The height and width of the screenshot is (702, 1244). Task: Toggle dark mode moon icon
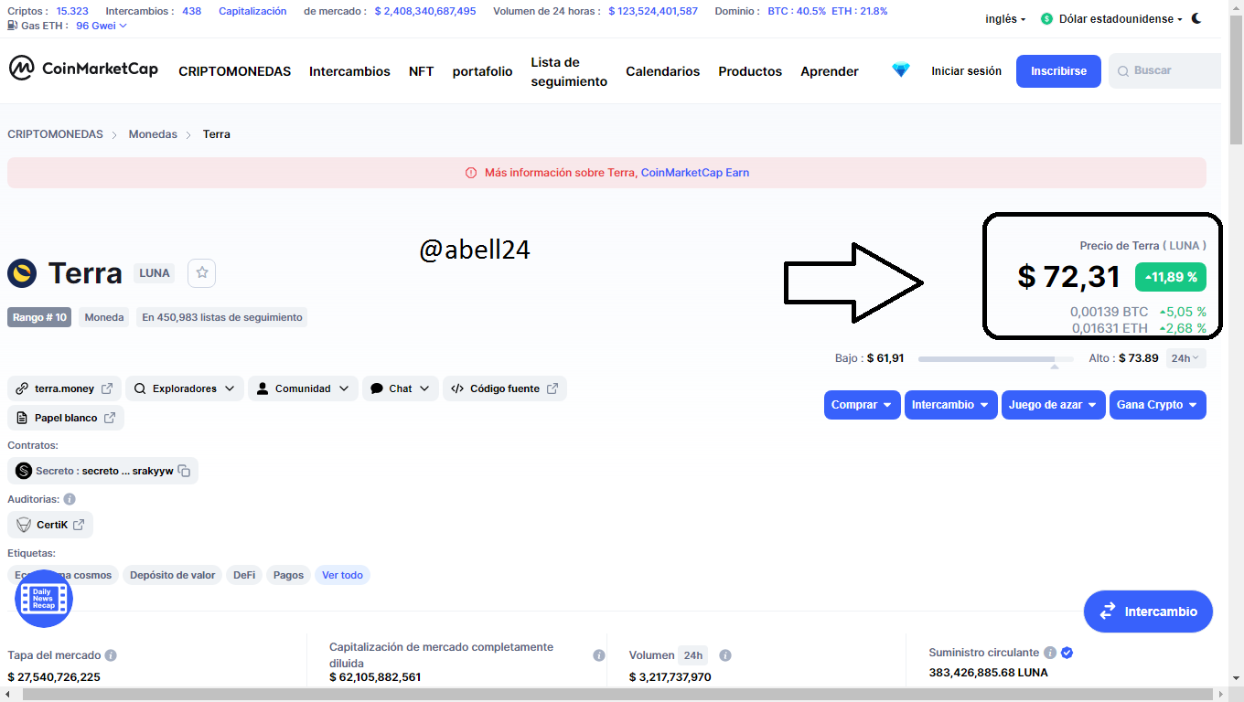click(1196, 18)
